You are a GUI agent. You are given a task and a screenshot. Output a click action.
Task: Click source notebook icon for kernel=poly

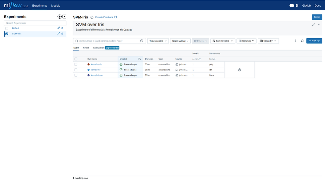177,64
